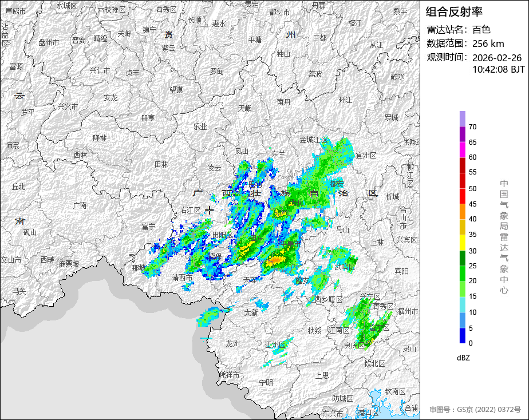Click the dBZ unit label under legend

[463, 358]
